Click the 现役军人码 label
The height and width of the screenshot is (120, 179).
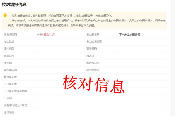tap(10, 70)
